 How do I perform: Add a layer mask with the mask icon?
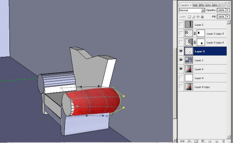click(196, 141)
